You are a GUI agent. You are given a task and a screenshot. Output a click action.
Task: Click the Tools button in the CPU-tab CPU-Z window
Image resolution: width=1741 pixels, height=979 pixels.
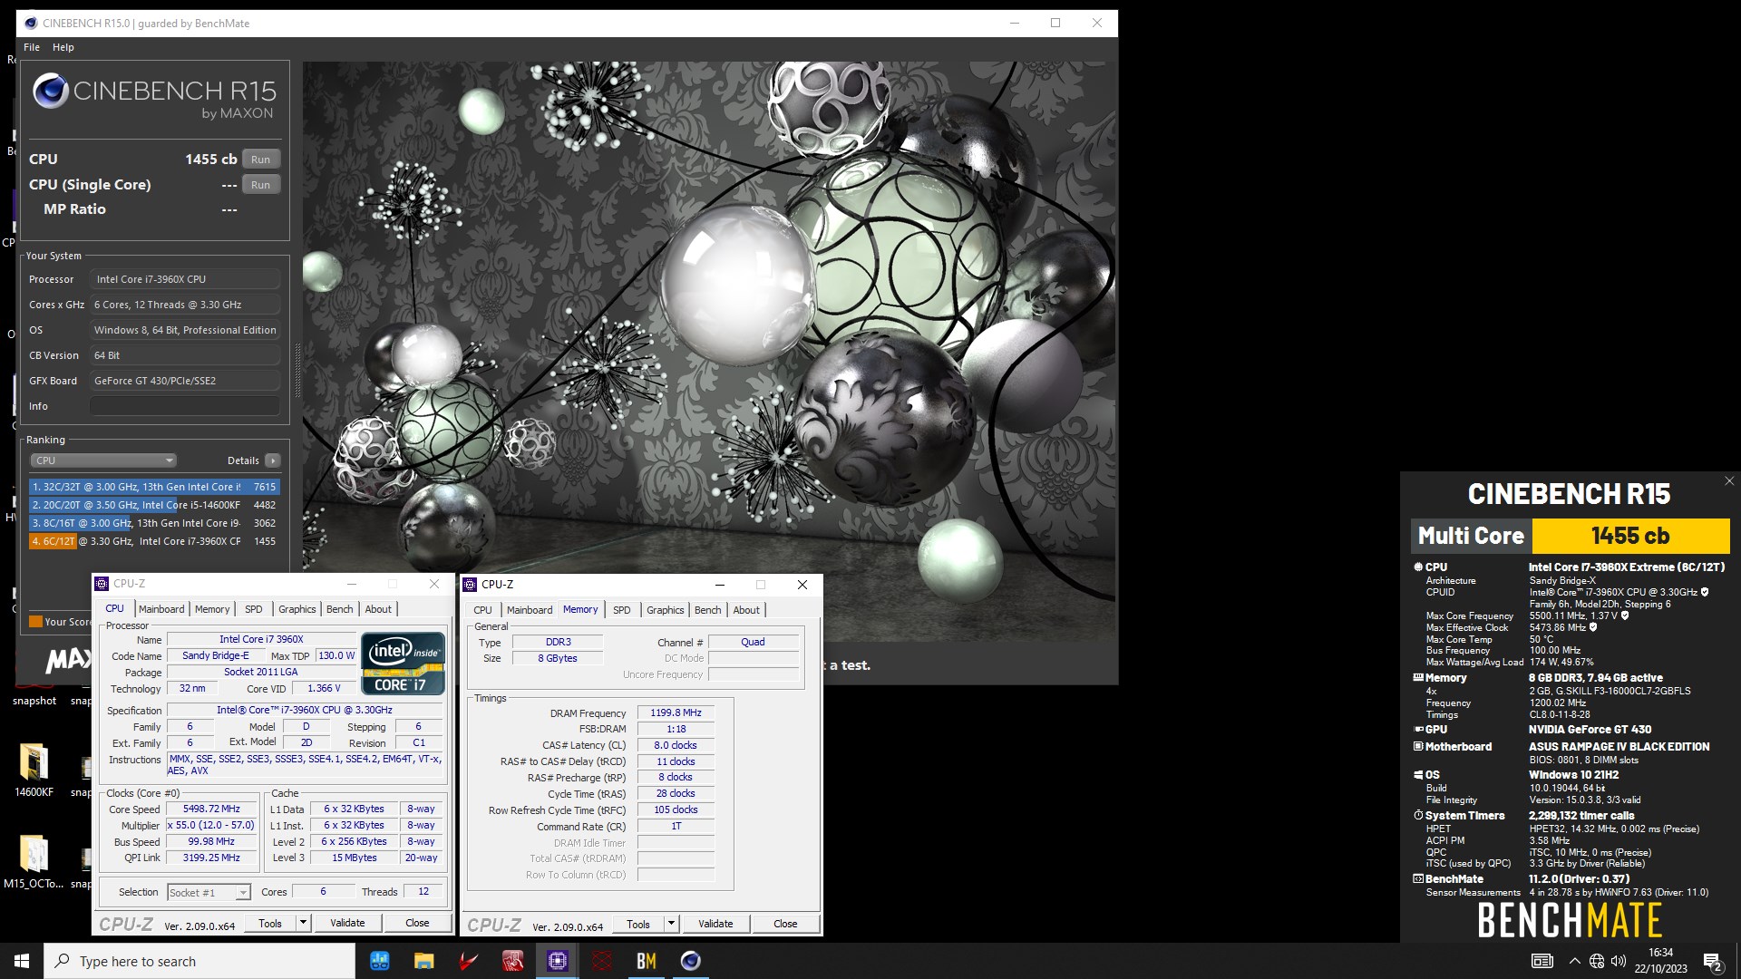pyautogui.click(x=270, y=923)
